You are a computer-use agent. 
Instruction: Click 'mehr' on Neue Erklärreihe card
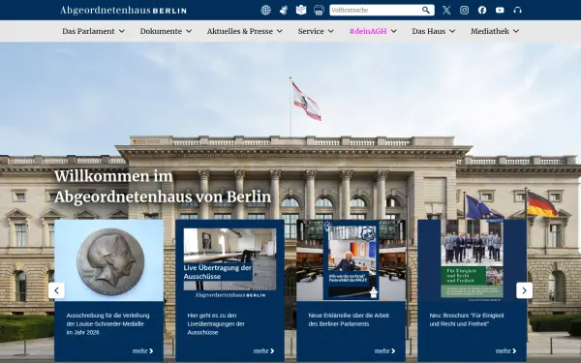point(385,350)
